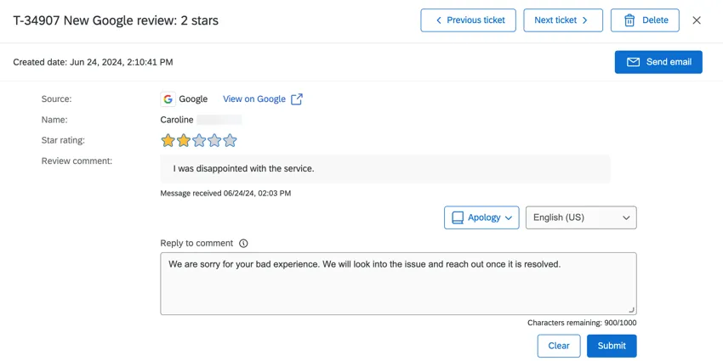Click the textarea resize handle corner

tap(632, 310)
